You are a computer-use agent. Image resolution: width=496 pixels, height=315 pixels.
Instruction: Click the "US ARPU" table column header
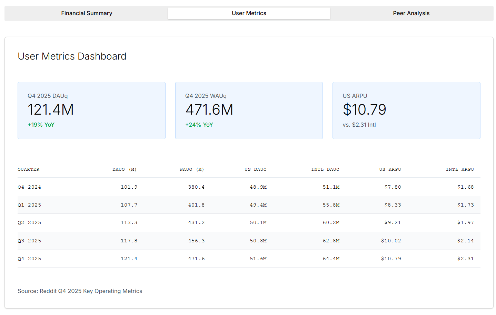pyautogui.click(x=390, y=169)
